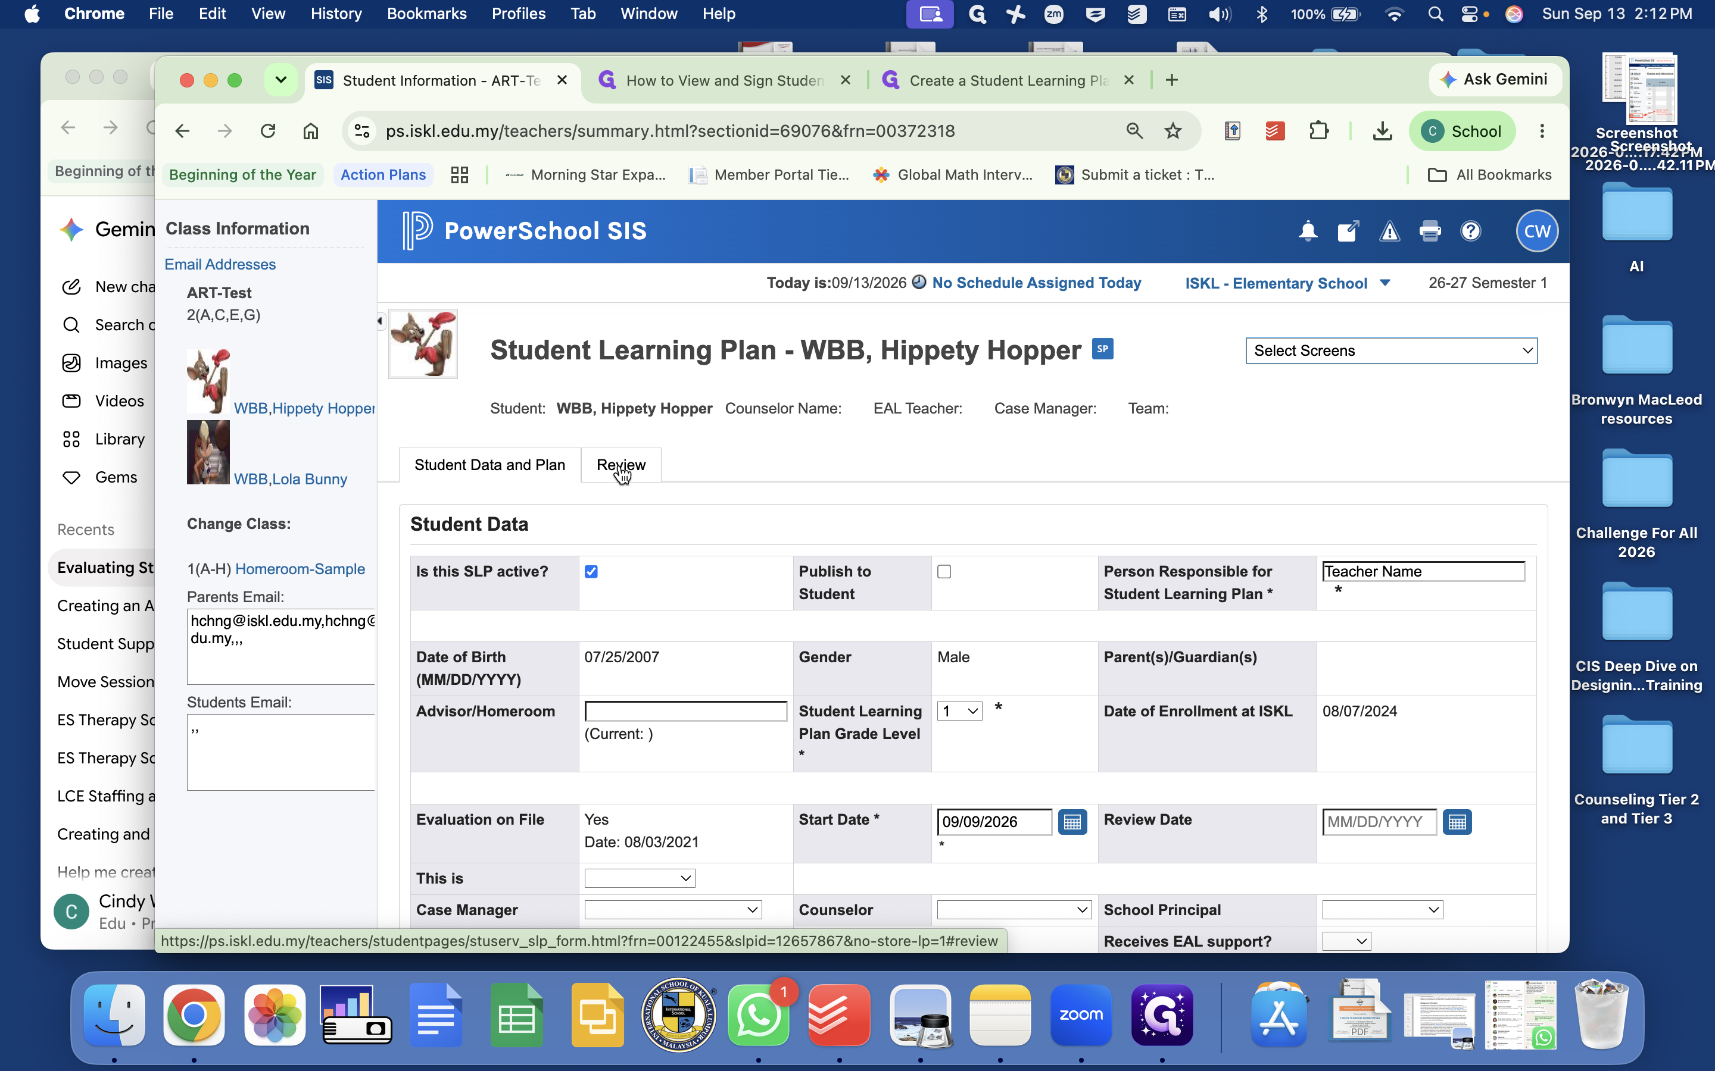Viewport: 1715px width, 1071px height.
Task: Open the Start Date calendar picker
Action: (1072, 822)
